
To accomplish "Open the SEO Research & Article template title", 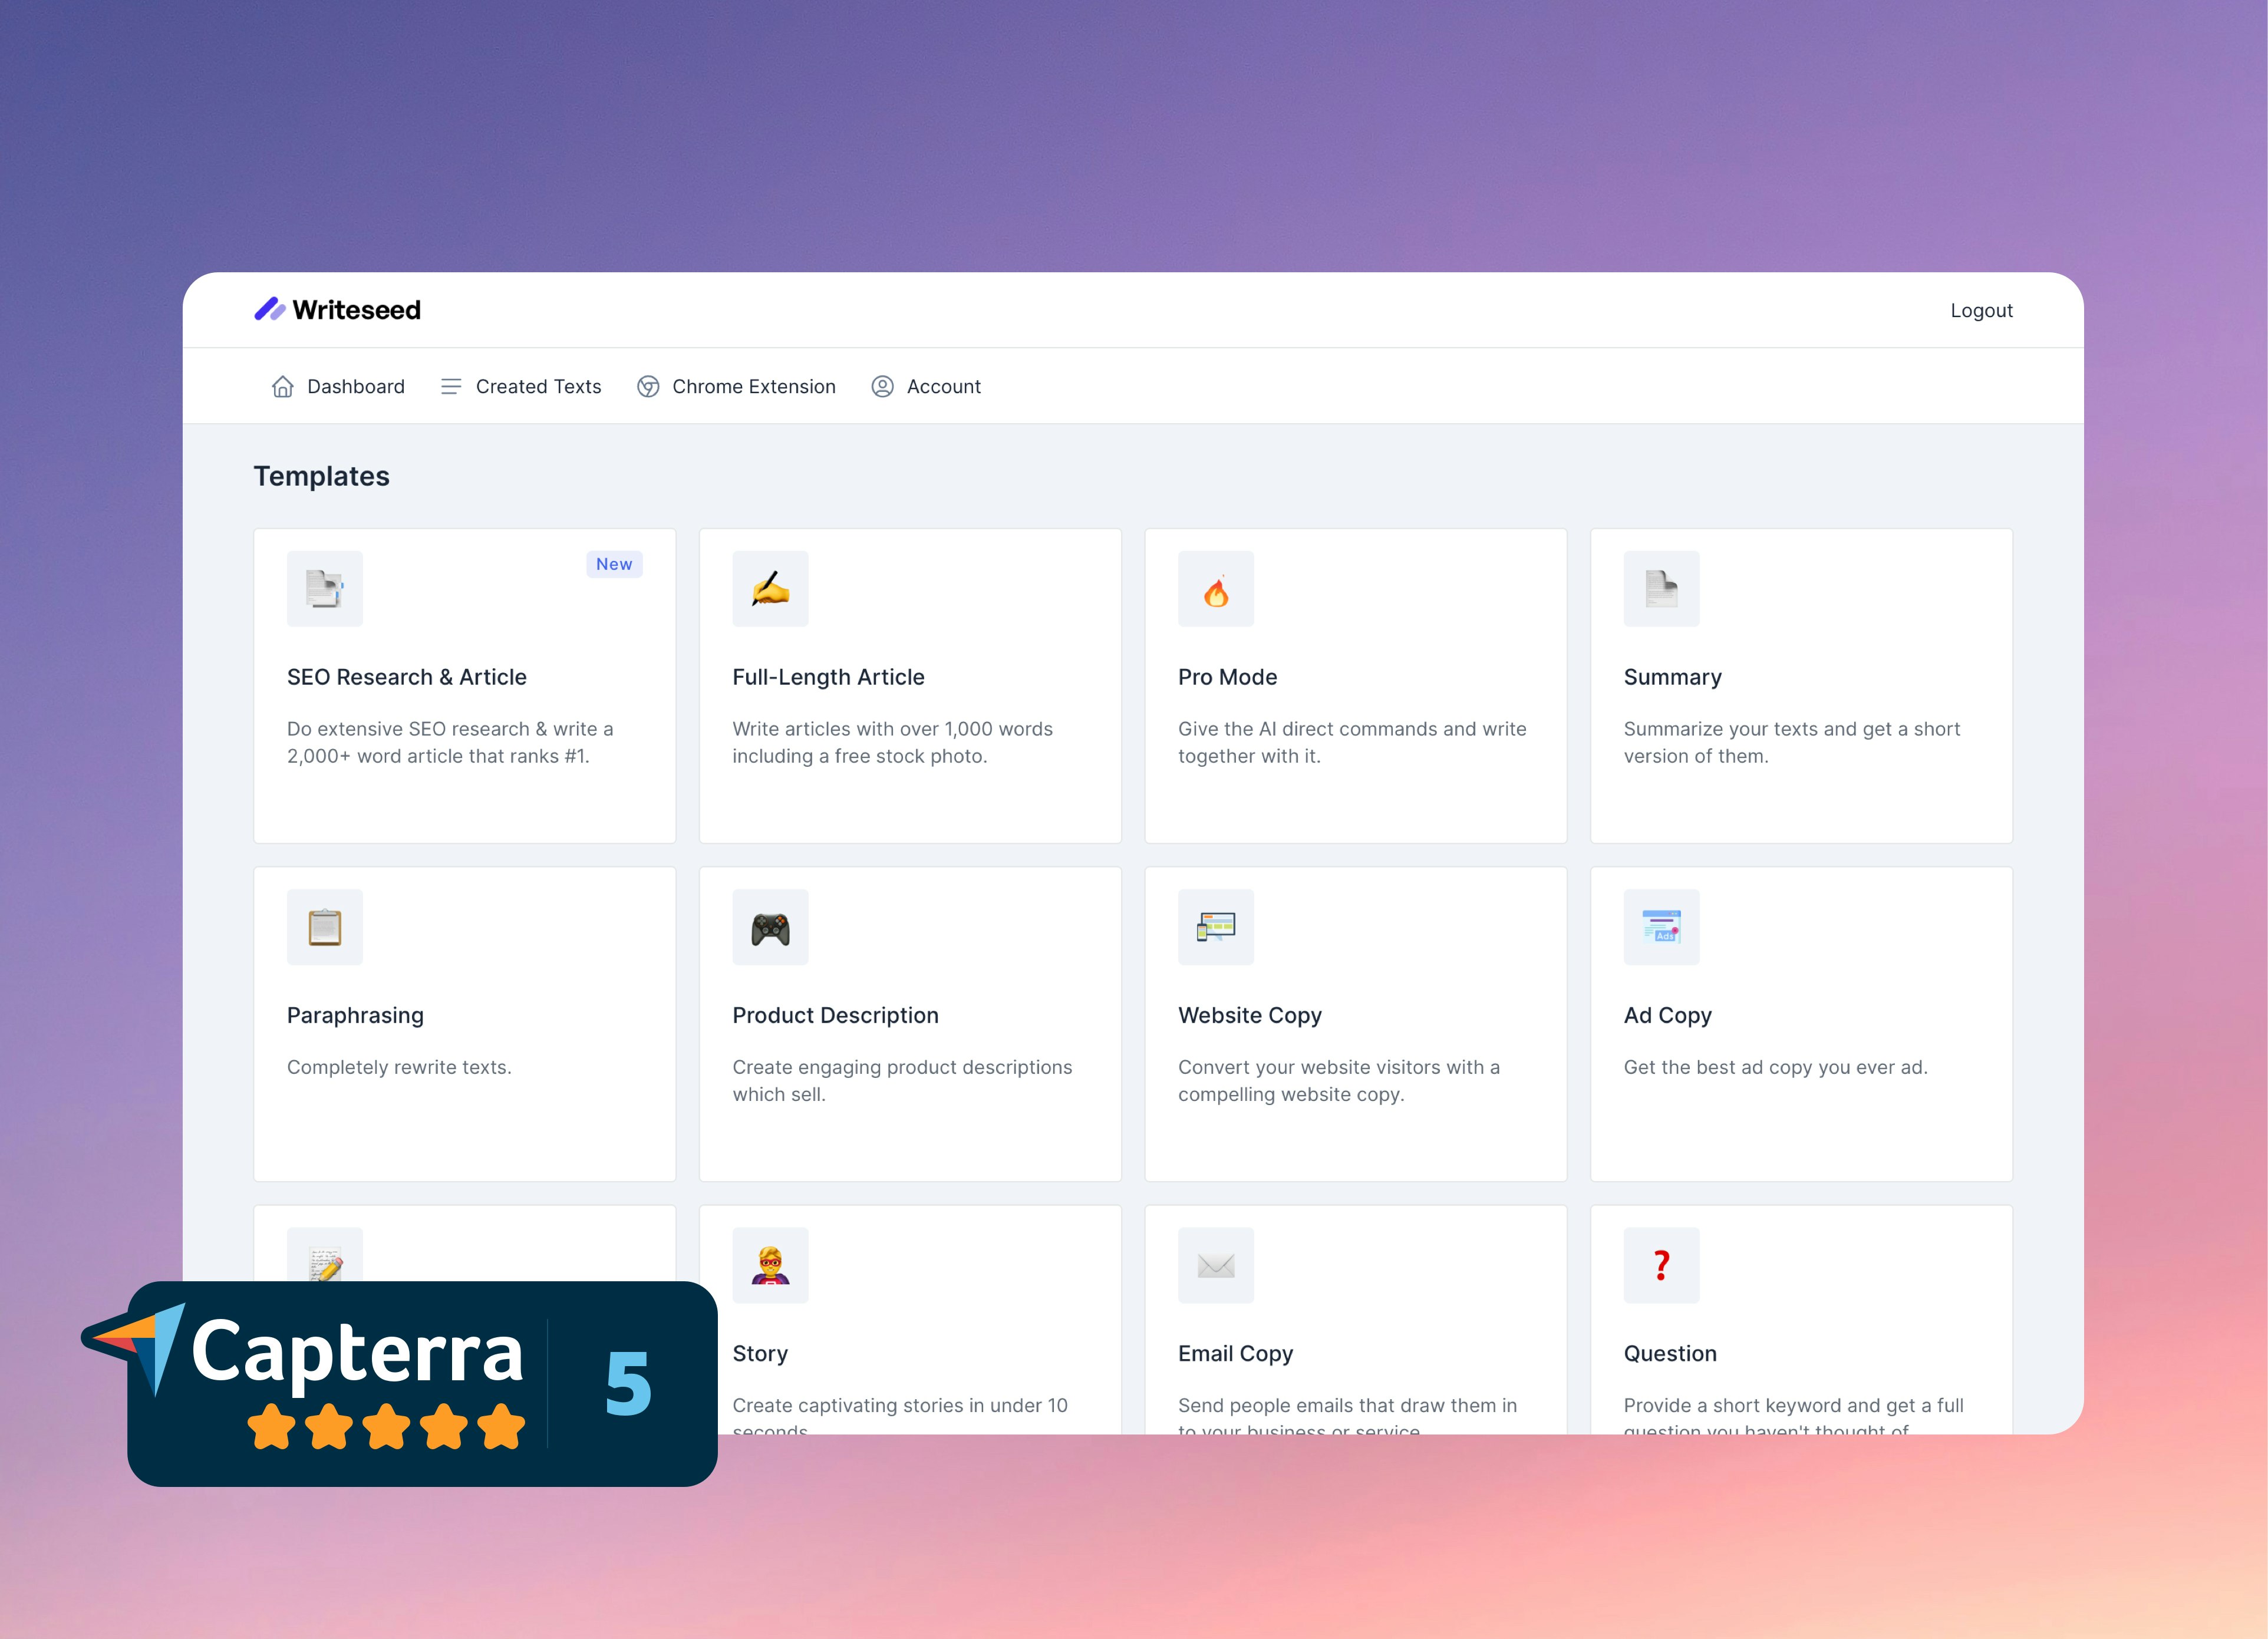I will [407, 677].
